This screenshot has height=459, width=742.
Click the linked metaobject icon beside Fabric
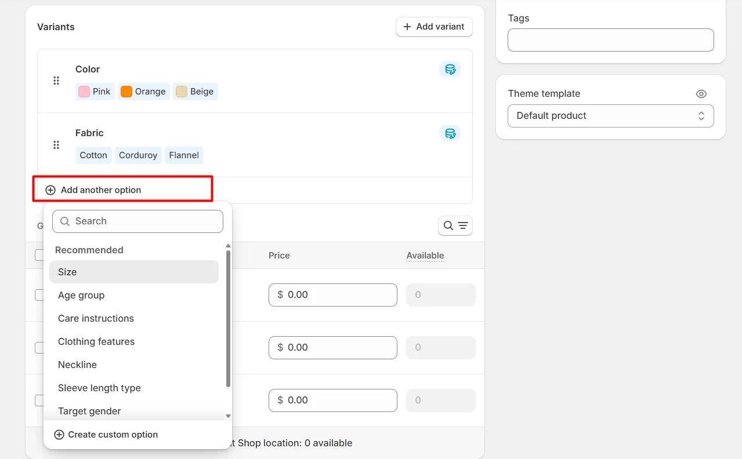coord(450,133)
